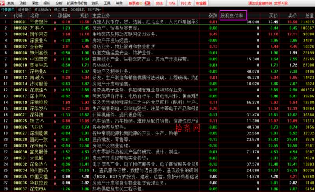
Task: Click the small dot beside 名称 header
Action: click(x=50, y=16)
